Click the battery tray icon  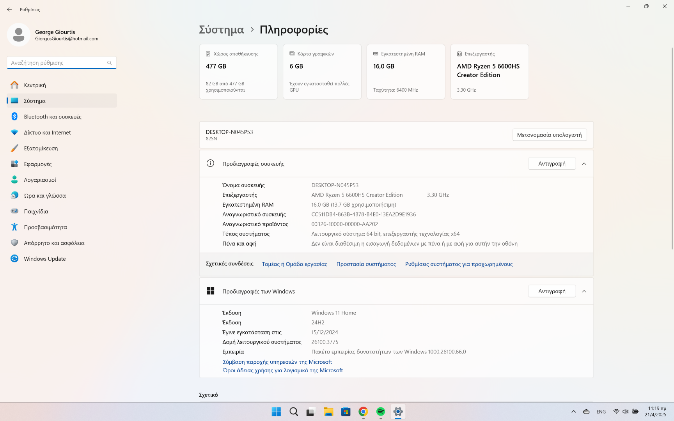pyautogui.click(x=635, y=412)
